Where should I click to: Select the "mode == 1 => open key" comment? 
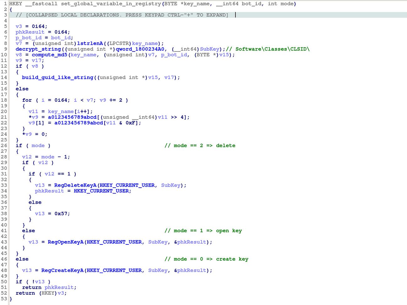coord(203,231)
